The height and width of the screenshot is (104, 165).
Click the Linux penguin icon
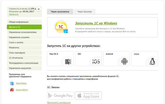(152, 61)
